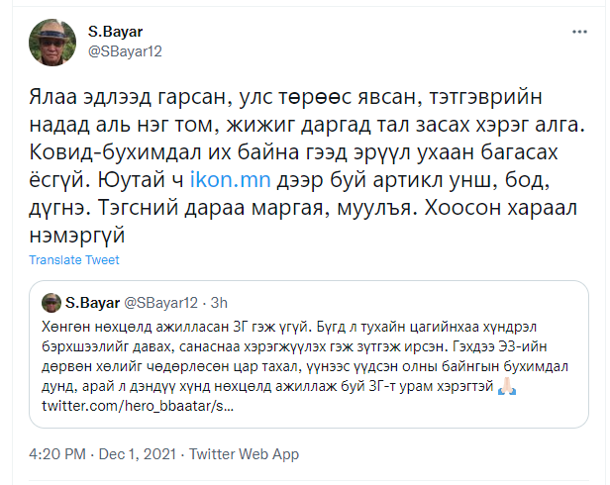Click the @SBayar12 handle under the name

click(x=128, y=51)
